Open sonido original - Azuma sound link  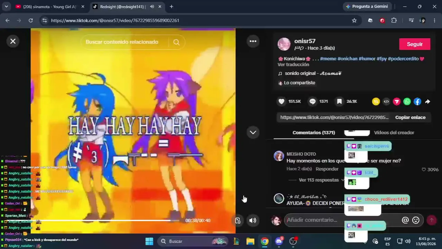tap(313, 73)
